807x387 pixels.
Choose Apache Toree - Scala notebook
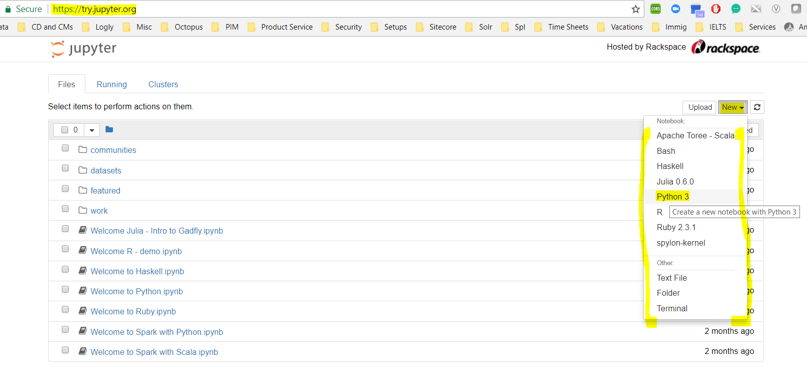pos(696,135)
